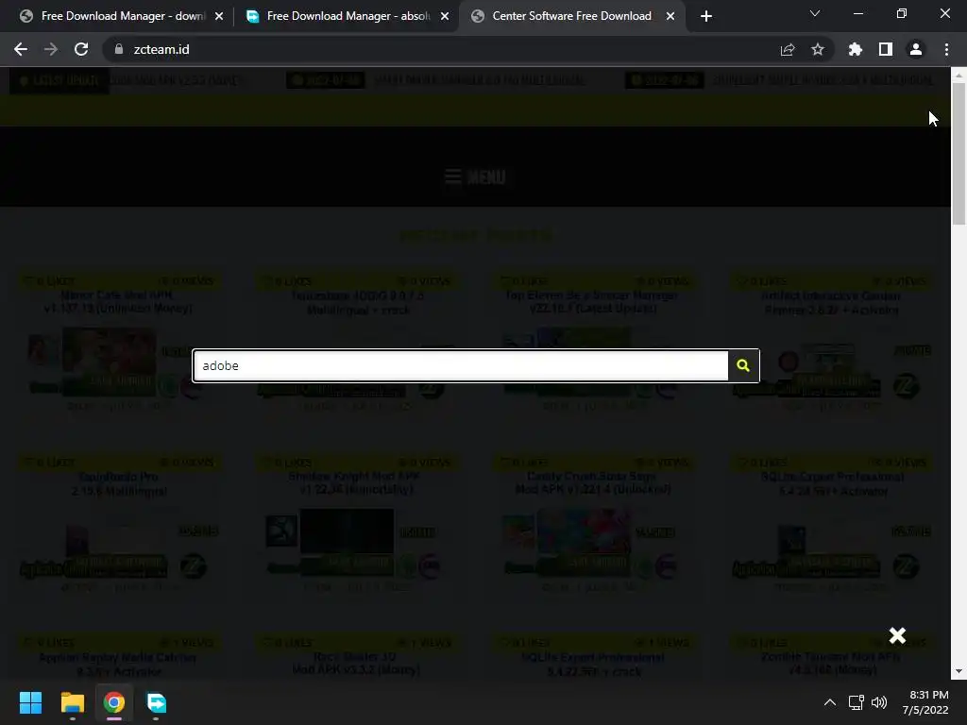
Task: View site info via the lock icon
Action: click(x=119, y=49)
